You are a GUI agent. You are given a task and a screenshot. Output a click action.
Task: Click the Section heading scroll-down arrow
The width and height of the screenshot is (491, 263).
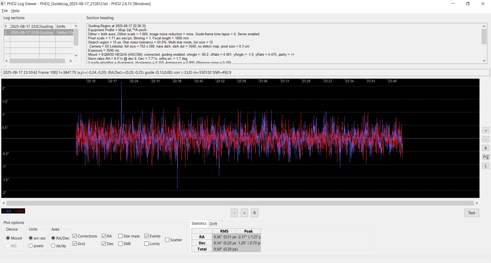(484, 61)
